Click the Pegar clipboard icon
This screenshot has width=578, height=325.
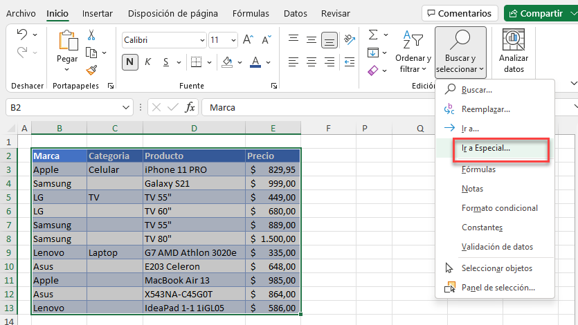67,41
